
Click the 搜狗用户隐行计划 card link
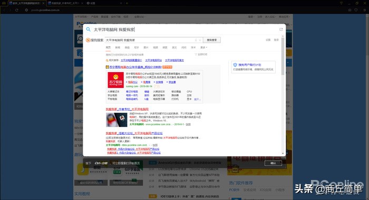tap(250, 65)
